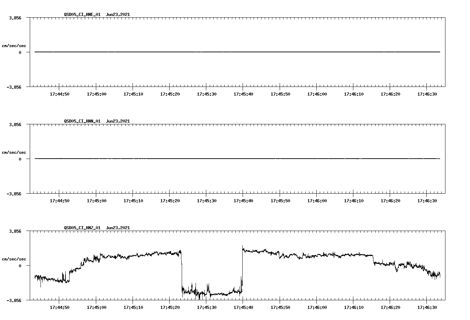Click the 17:46:00 time label under HNZ plot

pyautogui.click(x=317, y=307)
